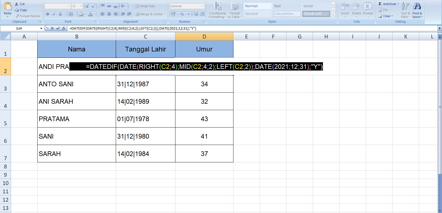Click cell with 31|12|1987
This screenshot has width=442, height=213.
(145, 84)
